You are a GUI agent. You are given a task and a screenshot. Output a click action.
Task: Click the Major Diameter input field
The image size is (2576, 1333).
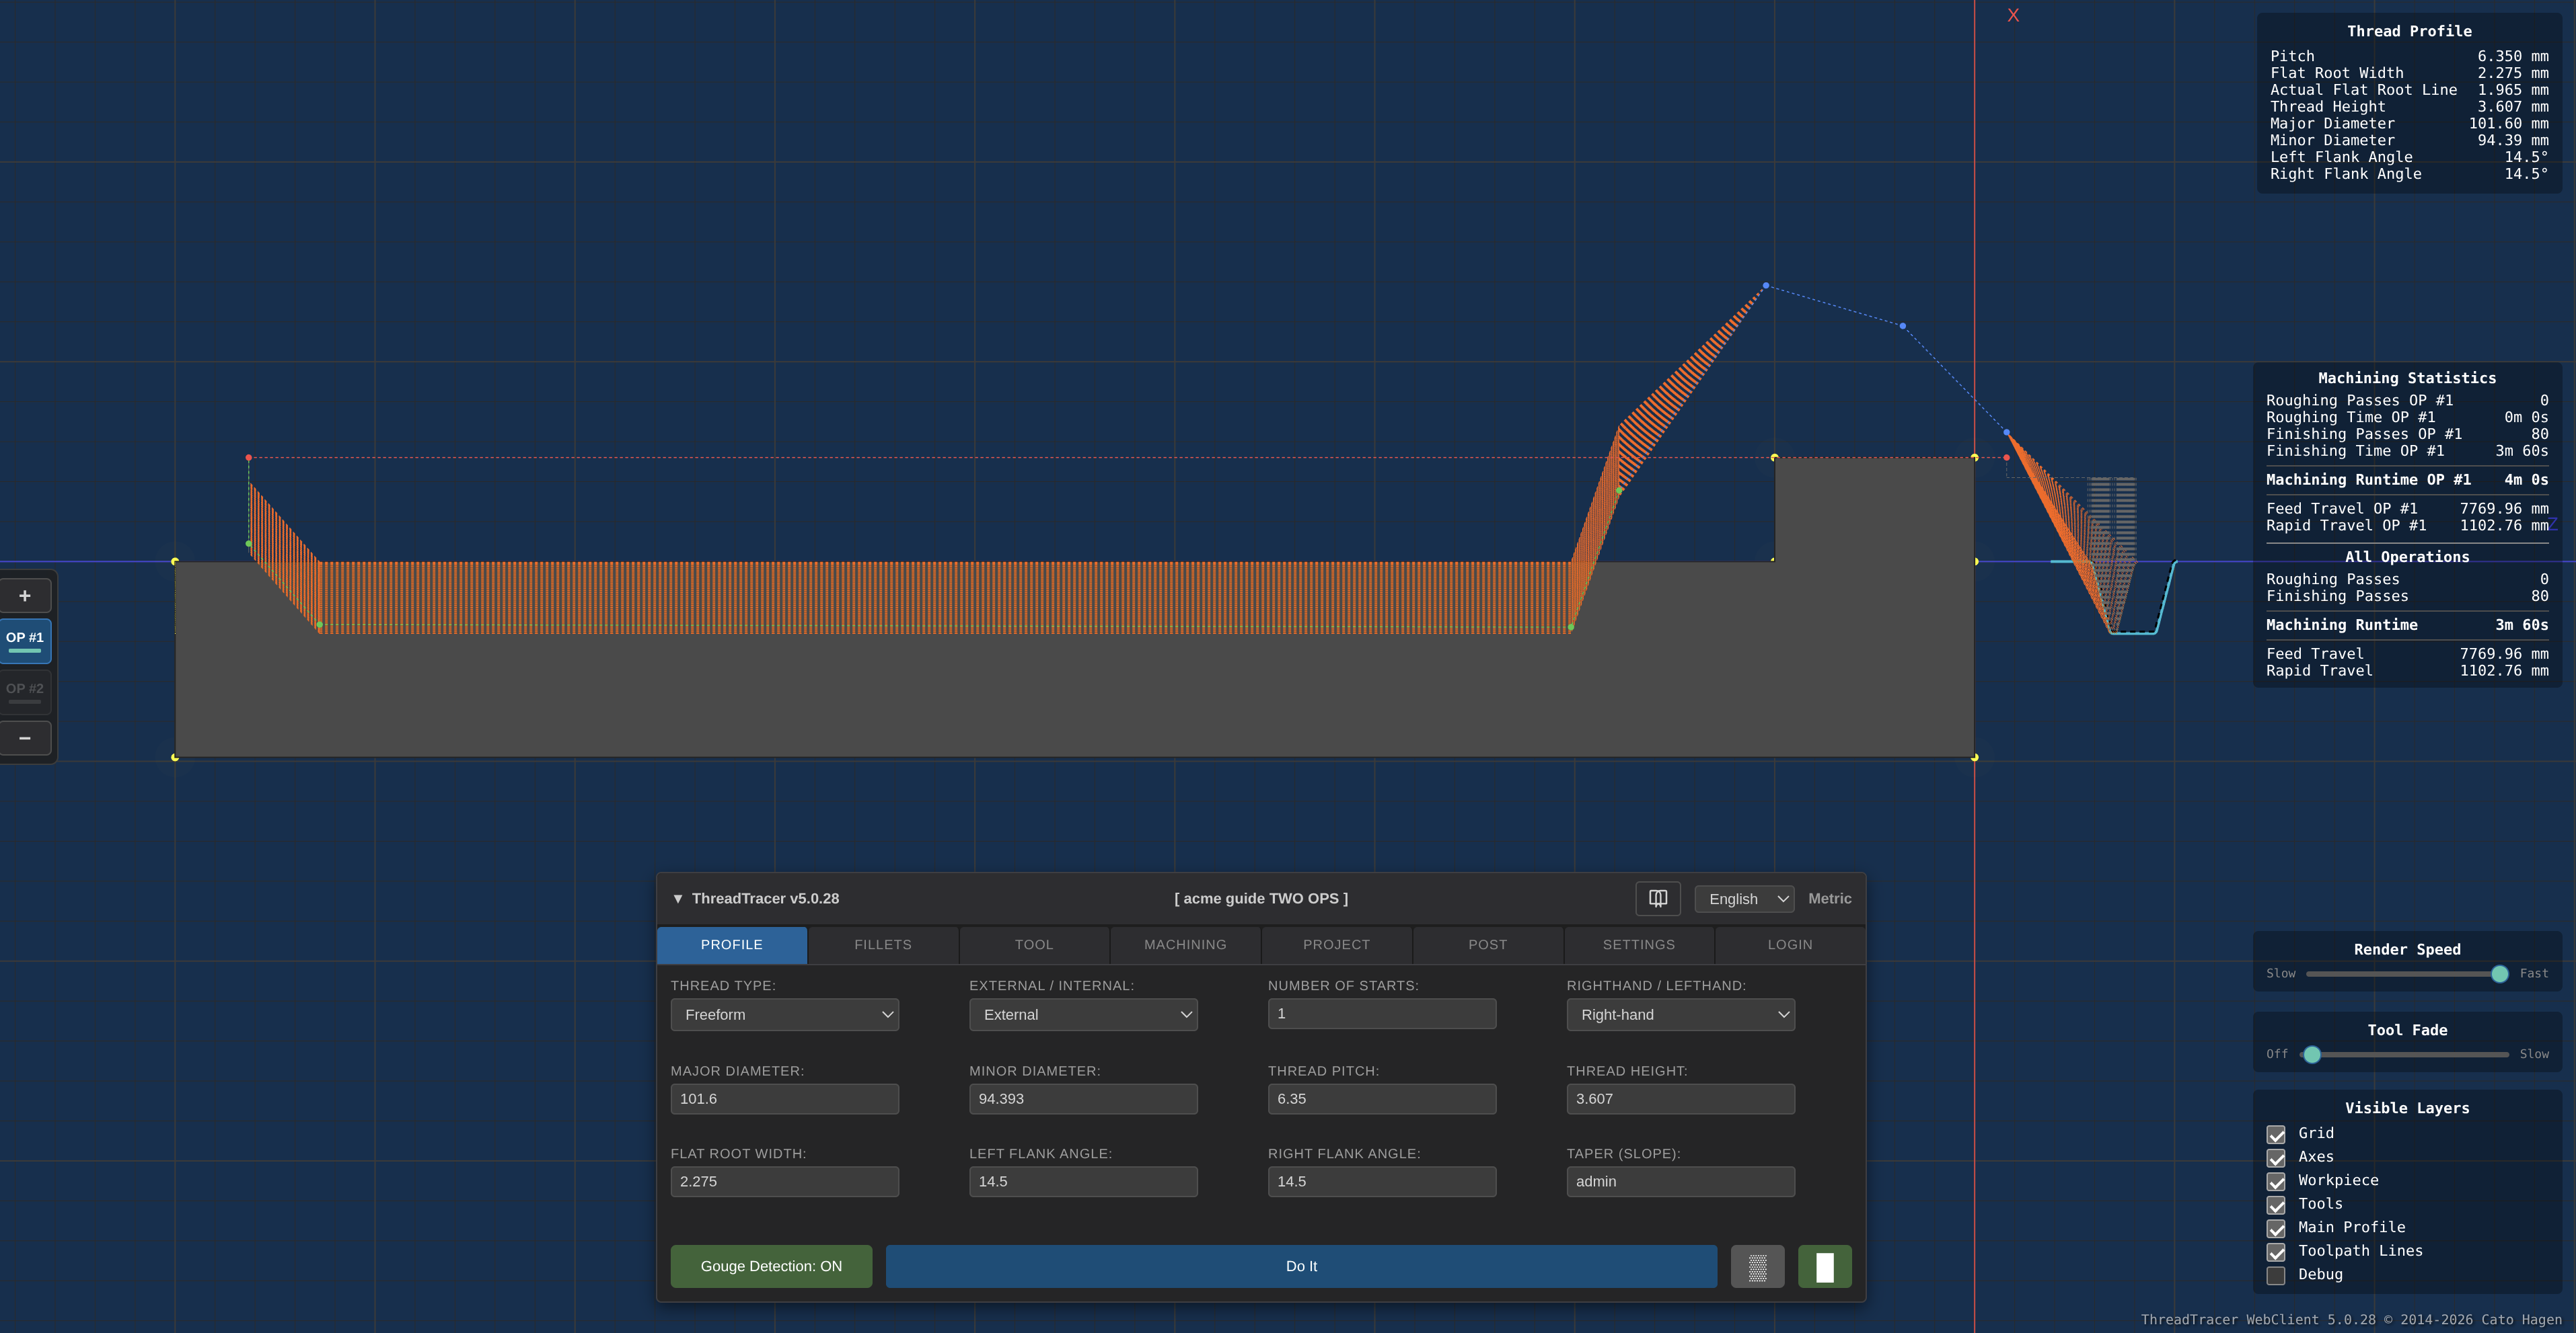(x=785, y=1098)
